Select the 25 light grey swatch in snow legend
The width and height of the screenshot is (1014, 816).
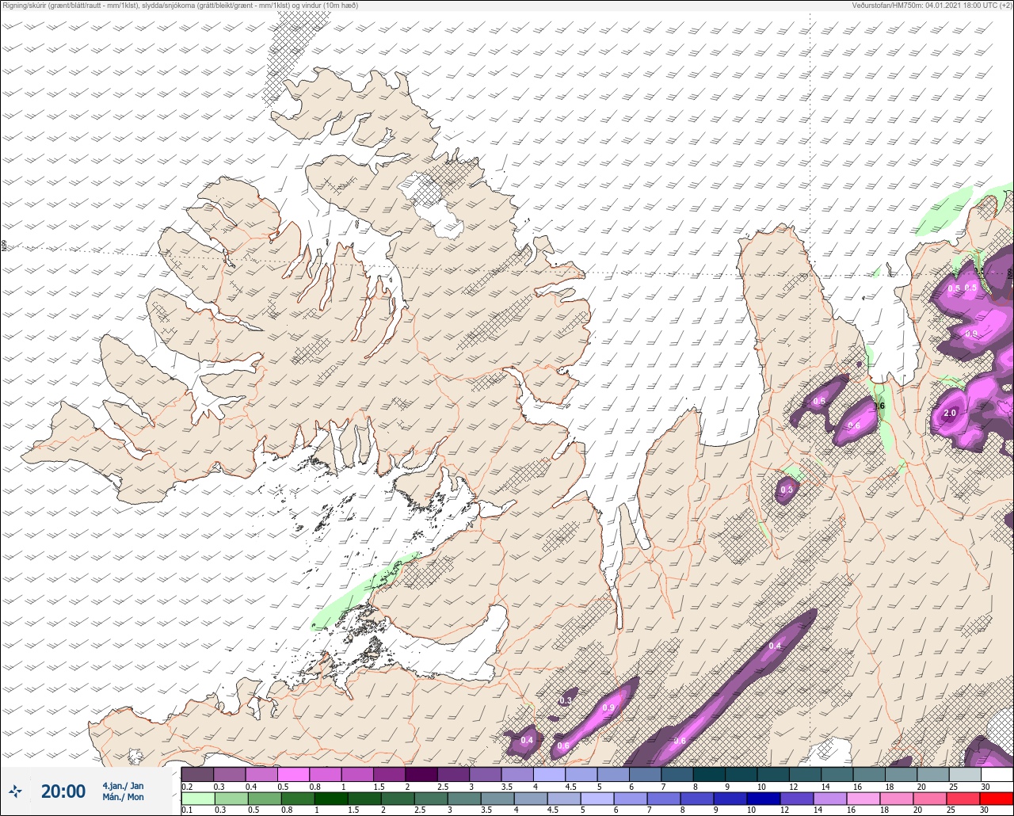(x=965, y=774)
